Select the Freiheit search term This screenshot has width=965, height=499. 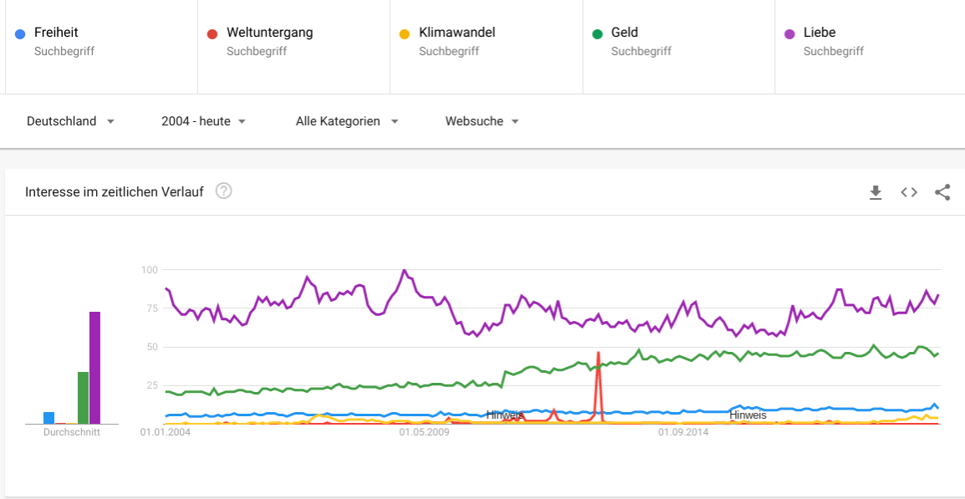56,33
